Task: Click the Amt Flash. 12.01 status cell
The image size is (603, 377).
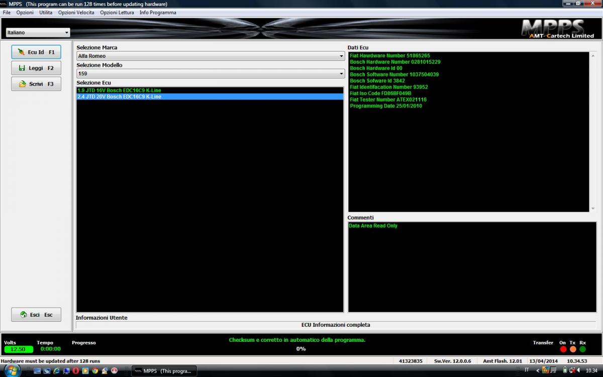Action: click(502, 361)
